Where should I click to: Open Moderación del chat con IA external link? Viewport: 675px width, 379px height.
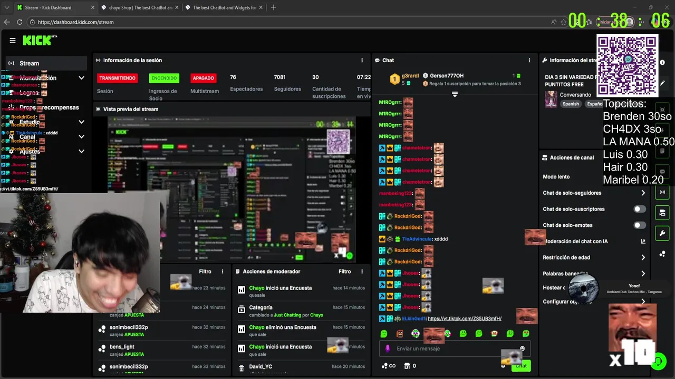pos(643,241)
